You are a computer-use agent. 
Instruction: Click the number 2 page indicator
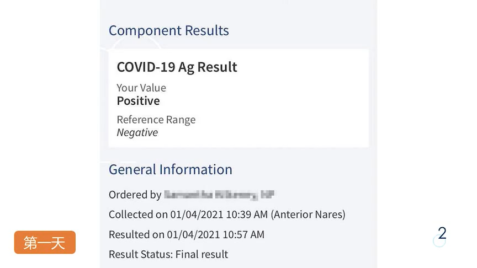point(442,233)
